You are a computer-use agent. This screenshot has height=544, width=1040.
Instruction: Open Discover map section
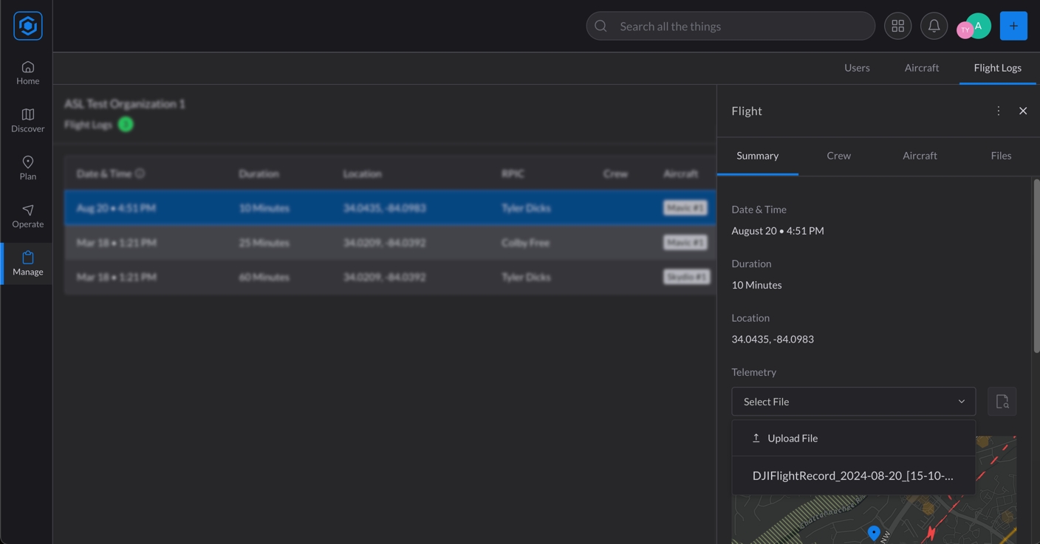(x=27, y=120)
